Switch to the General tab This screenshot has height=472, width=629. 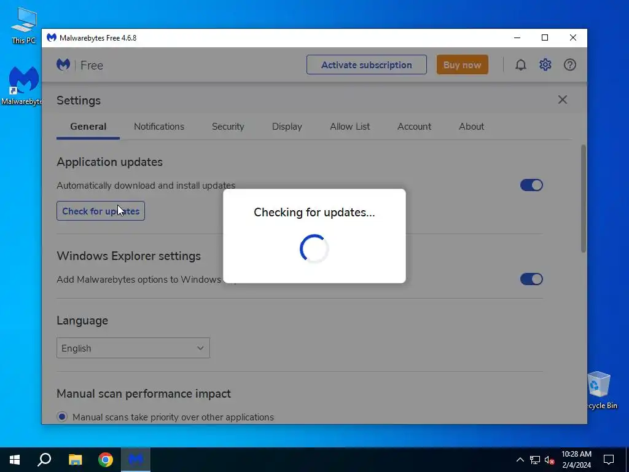point(88,127)
